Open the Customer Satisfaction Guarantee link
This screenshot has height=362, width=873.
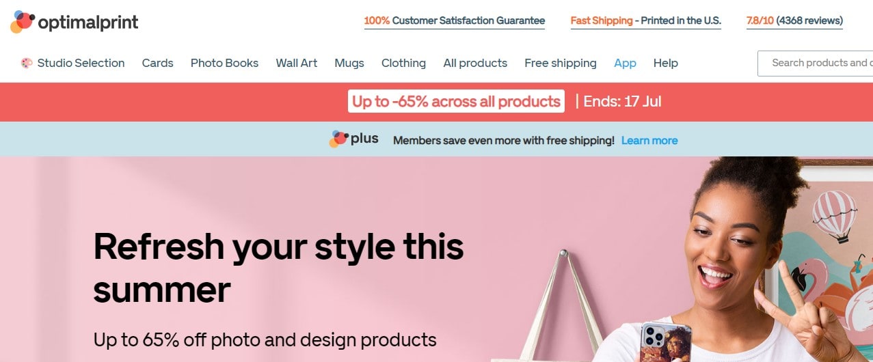coord(454,21)
